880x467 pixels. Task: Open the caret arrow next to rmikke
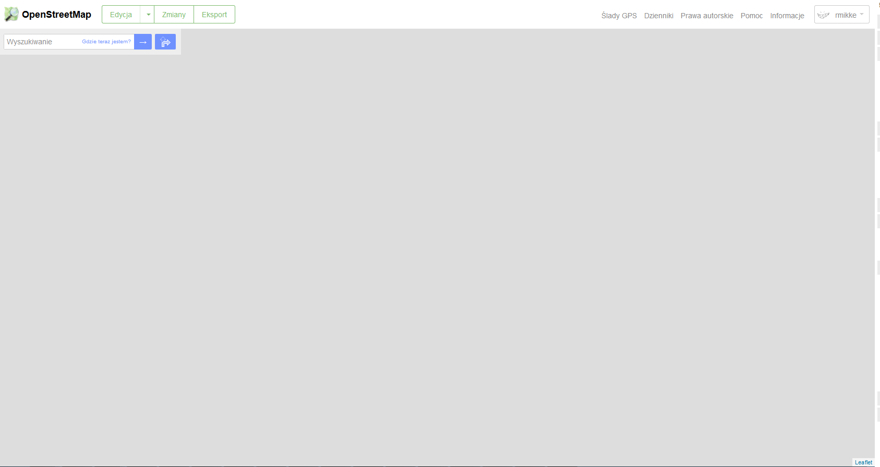click(862, 15)
